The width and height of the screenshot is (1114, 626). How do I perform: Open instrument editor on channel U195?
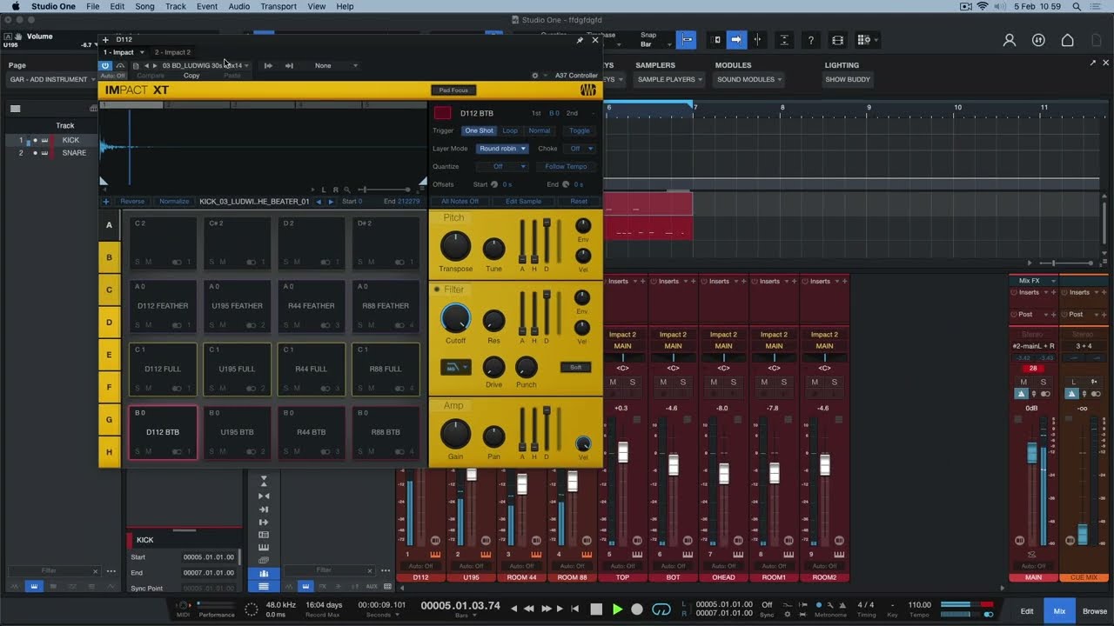point(486,554)
